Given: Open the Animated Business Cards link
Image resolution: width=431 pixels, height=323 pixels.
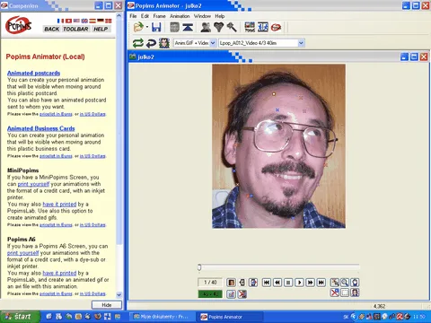Looking at the screenshot, I should (x=41, y=128).
